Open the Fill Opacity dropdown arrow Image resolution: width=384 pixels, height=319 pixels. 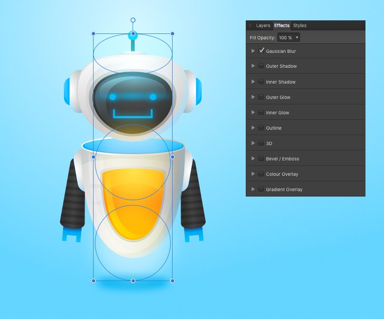[297, 38]
